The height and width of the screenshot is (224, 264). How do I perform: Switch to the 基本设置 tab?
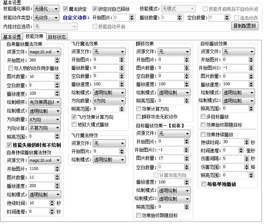click(x=12, y=37)
